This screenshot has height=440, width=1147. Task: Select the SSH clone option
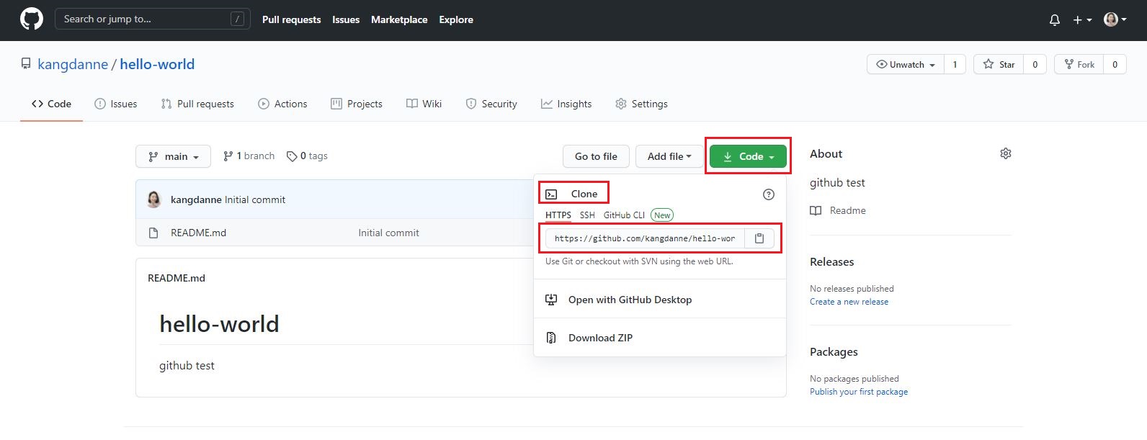coord(587,215)
